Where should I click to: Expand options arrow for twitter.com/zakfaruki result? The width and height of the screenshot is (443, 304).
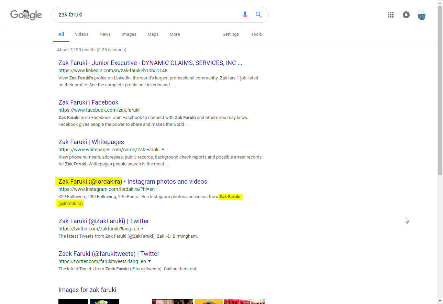click(142, 229)
